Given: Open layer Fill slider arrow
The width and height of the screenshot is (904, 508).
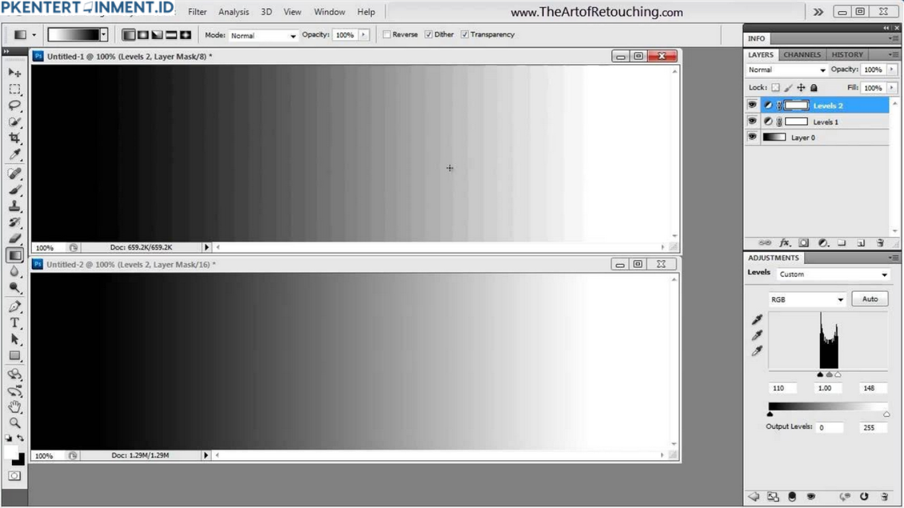Looking at the screenshot, I should click(892, 87).
